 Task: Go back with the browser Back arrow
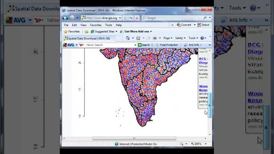pos(66,18)
